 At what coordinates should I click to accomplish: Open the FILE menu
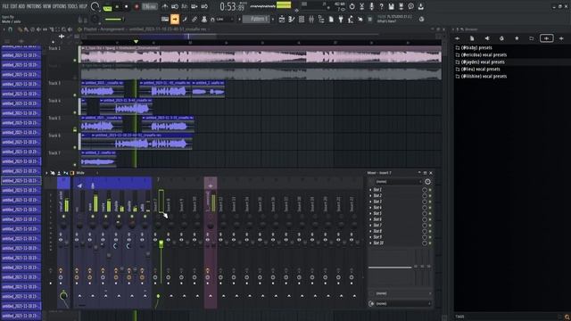point(5,6)
